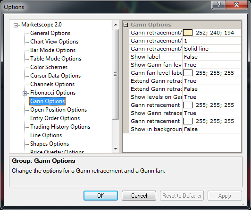Select Chart View Options tree item
The image size is (251, 210).
coord(54,42)
